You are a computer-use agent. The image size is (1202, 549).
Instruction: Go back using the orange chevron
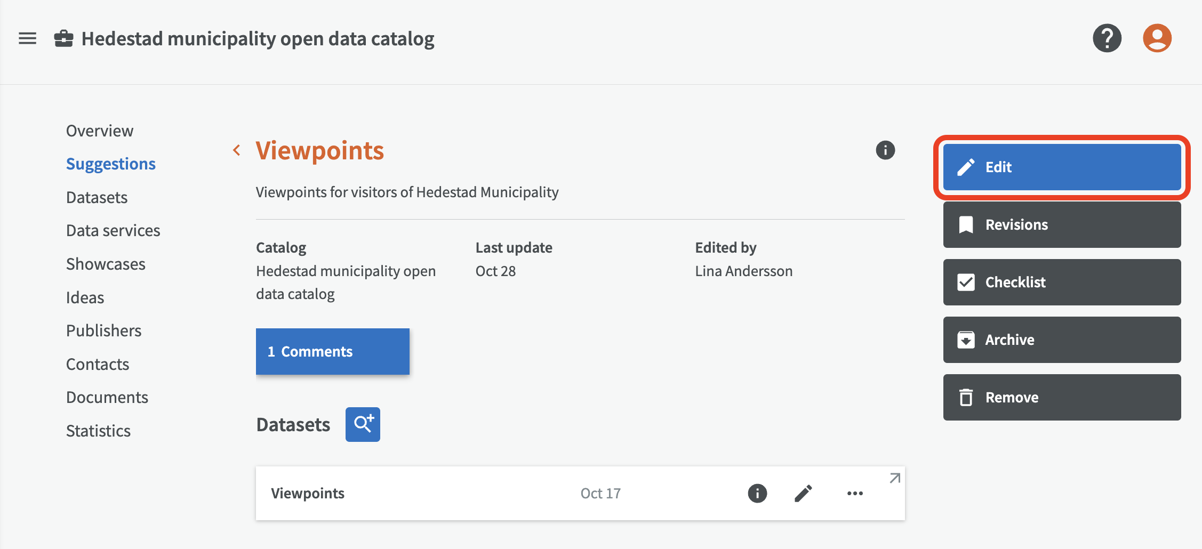[x=237, y=150]
